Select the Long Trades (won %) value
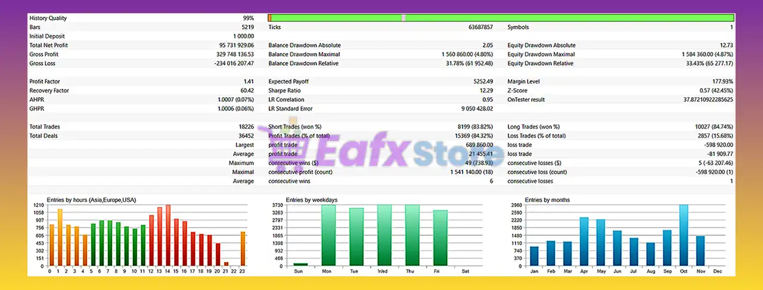Viewport: 763px width, 290px height. click(x=712, y=127)
